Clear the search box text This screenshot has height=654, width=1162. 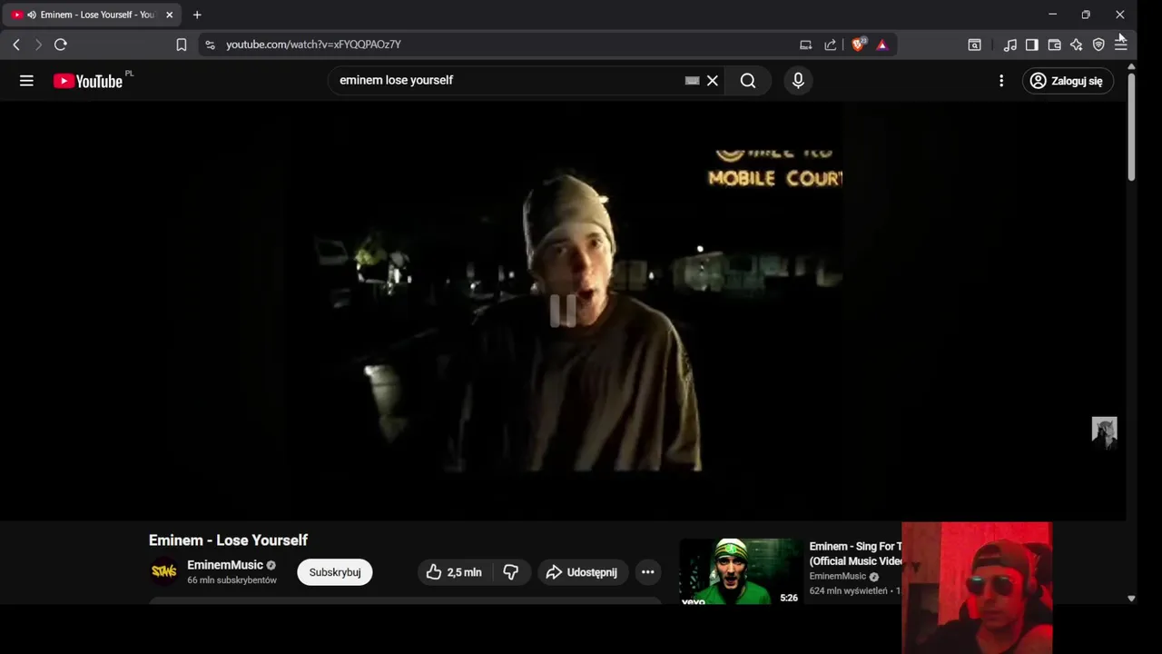(713, 81)
